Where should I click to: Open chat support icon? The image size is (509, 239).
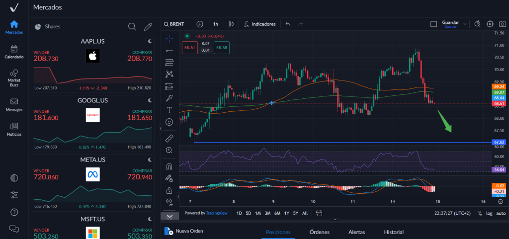(14, 229)
